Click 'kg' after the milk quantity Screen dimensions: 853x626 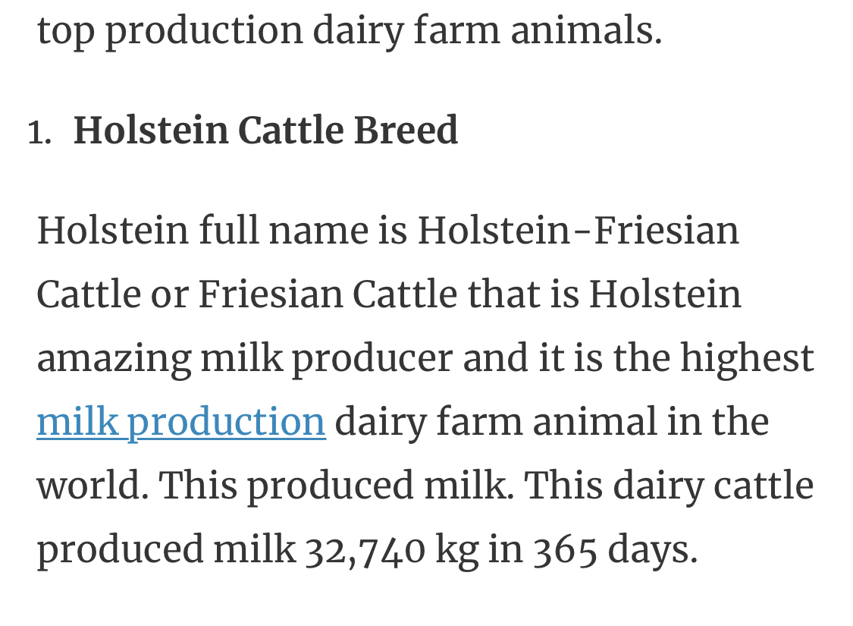(x=457, y=551)
